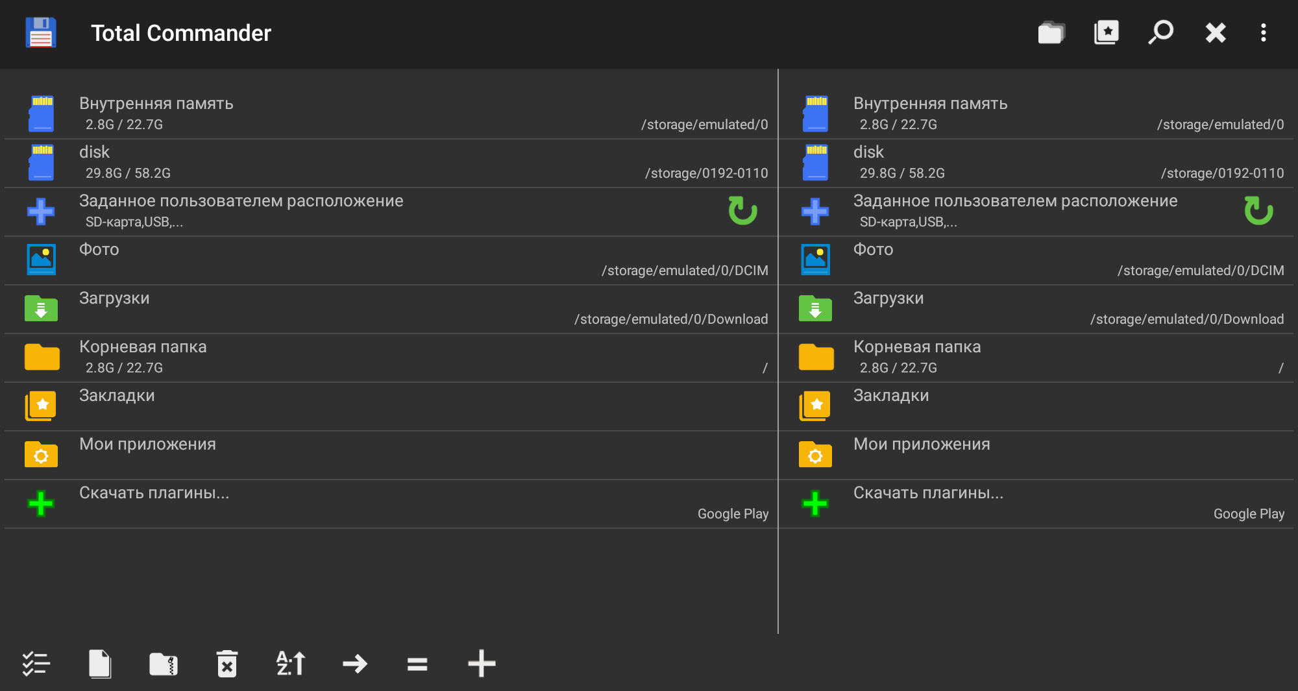Open Скачать плагины... label in left panel
The image size is (1298, 691).
pos(154,493)
